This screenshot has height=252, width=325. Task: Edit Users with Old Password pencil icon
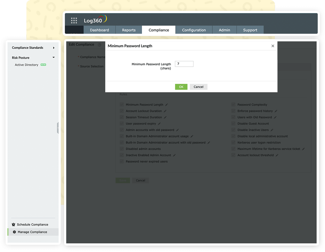coord(275,117)
